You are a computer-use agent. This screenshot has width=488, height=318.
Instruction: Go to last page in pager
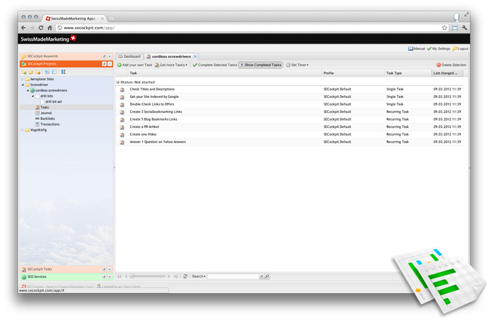175,276
